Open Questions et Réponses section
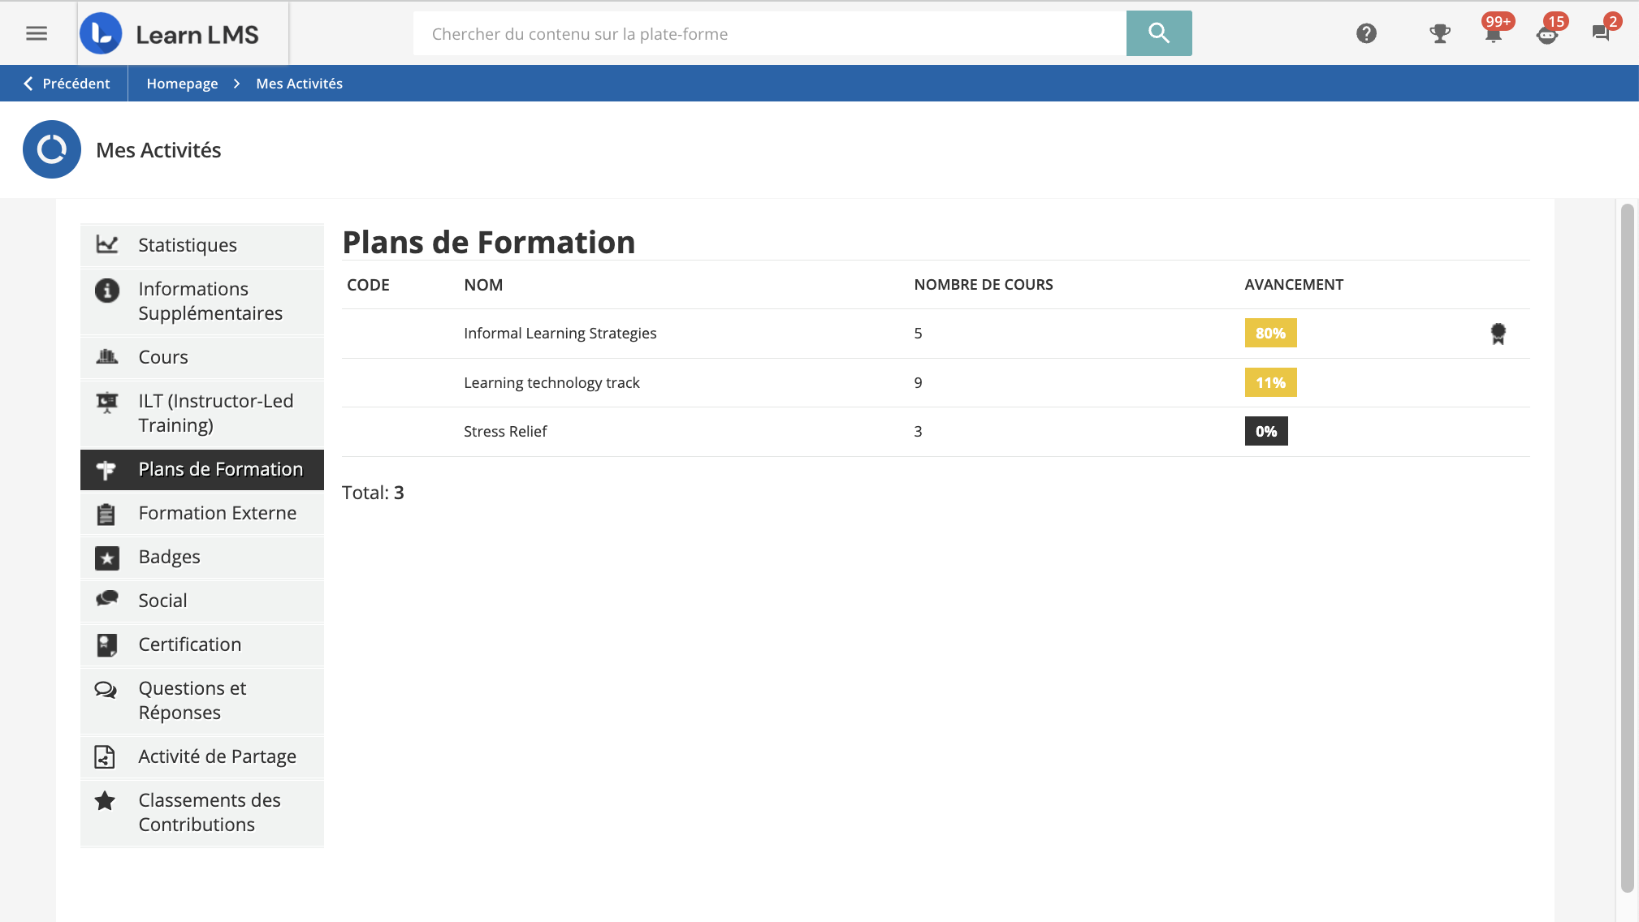 [x=202, y=700]
